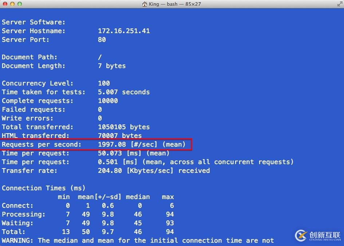Click the '204.80 [Kbytes/sec] received' value

click(154, 171)
